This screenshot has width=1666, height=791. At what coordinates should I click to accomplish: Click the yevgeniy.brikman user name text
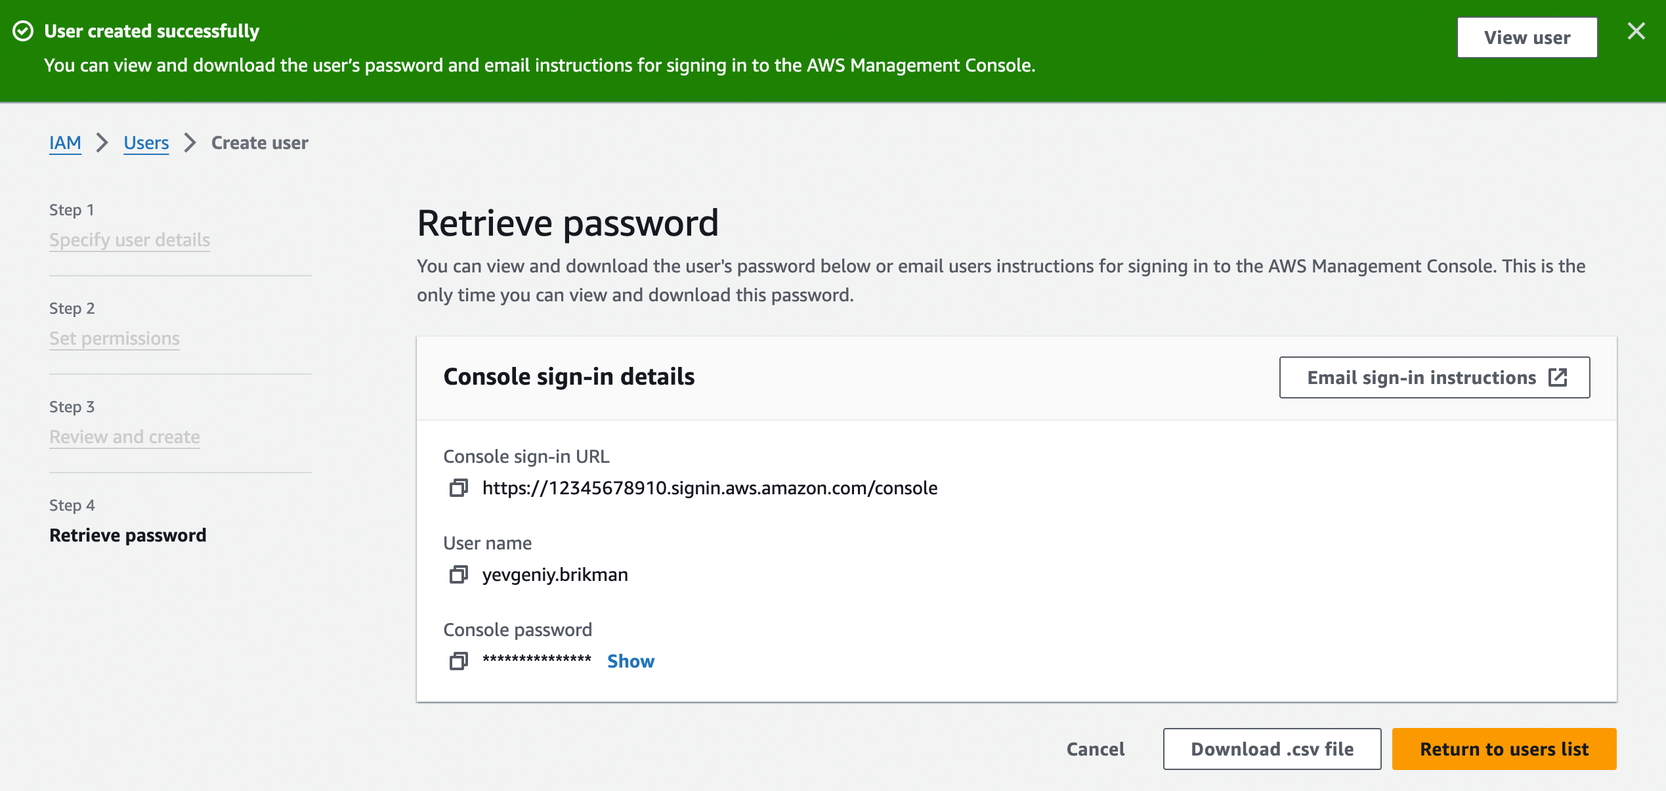[x=555, y=574]
